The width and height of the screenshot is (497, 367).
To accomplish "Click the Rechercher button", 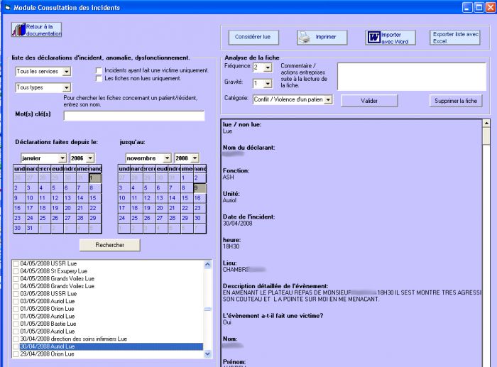I will (109, 245).
